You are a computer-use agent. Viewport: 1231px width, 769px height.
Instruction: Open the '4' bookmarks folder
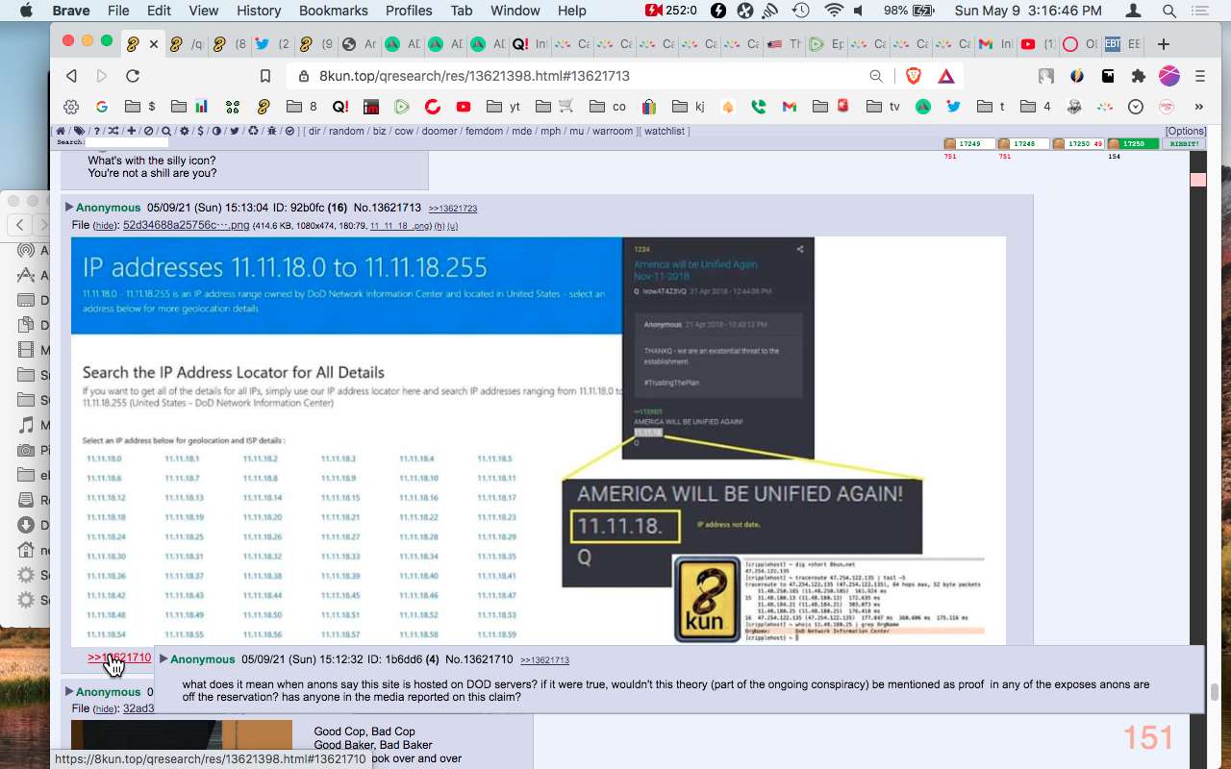coord(1036,107)
